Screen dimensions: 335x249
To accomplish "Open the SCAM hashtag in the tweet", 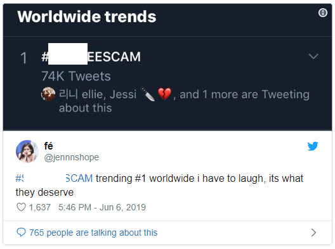I will (x=54, y=178).
